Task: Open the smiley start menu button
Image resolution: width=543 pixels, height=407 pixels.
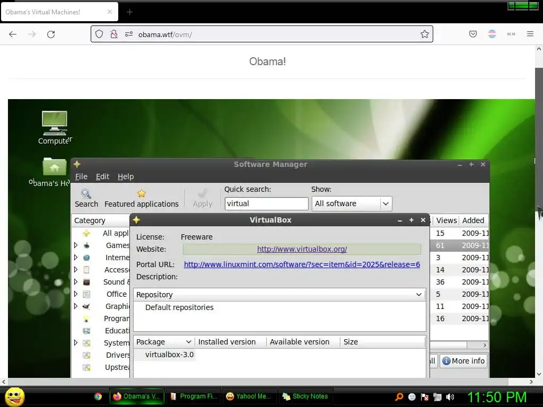Action: tap(14, 396)
